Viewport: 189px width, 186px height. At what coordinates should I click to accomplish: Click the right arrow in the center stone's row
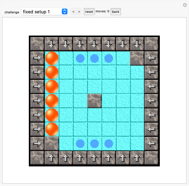37,101
